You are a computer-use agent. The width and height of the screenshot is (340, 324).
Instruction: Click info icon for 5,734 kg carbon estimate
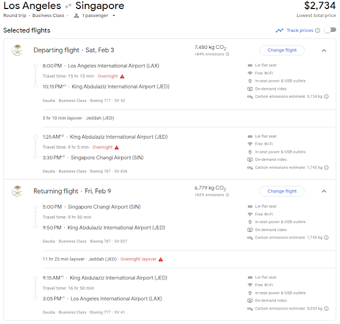pos(326,97)
